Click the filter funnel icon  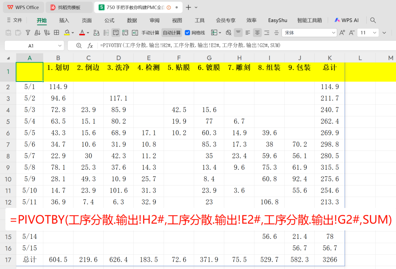[28, 33]
